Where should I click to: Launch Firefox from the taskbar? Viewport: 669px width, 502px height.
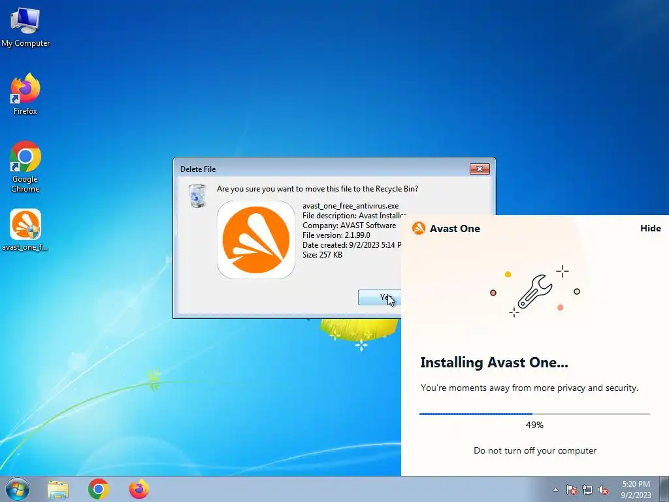coord(139,489)
